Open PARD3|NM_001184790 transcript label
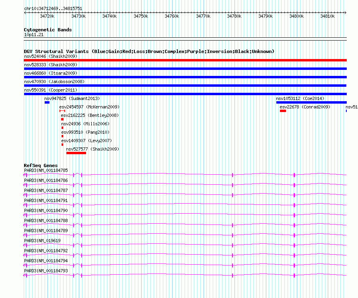 point(46,210)
